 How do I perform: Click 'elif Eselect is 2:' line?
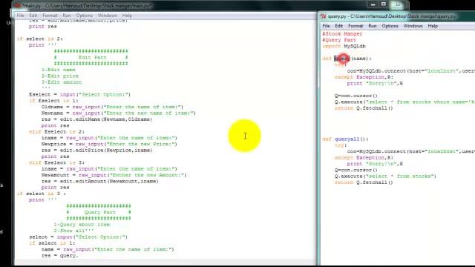pyautogui.click(x=56, y=132)
